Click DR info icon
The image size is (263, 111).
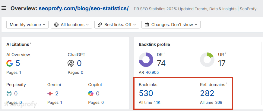(x=164, y=53)
